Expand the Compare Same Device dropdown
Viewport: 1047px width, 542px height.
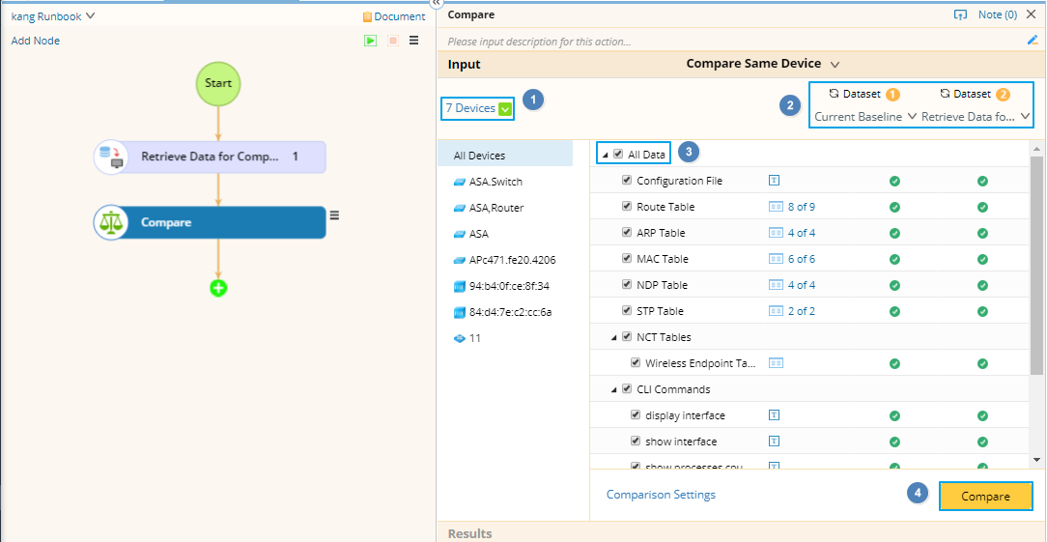coord(835,65)
